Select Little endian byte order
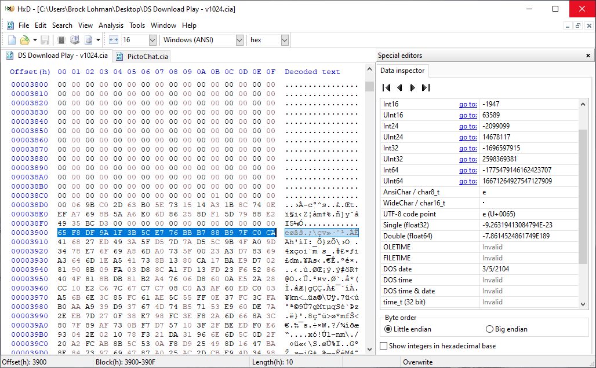 408,329
